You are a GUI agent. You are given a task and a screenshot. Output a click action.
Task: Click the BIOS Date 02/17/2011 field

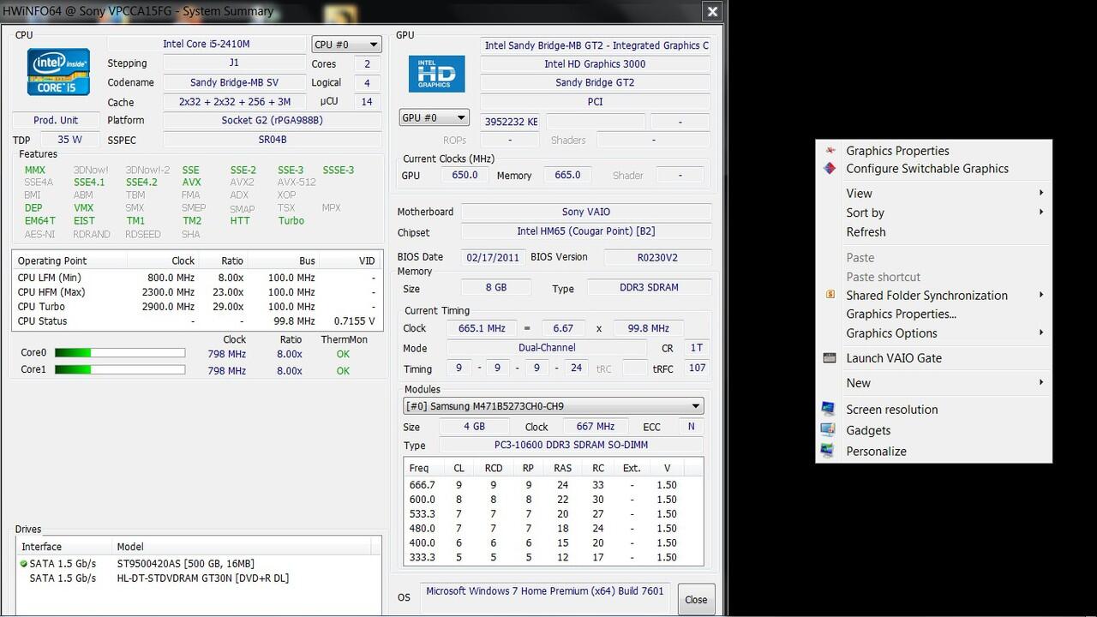pos(493,257)
